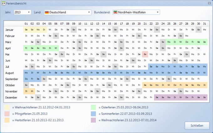Image resolution: width=213 pixels, height=133 pixels.
Task: Click the day column header 15
Action: (110, 24)
